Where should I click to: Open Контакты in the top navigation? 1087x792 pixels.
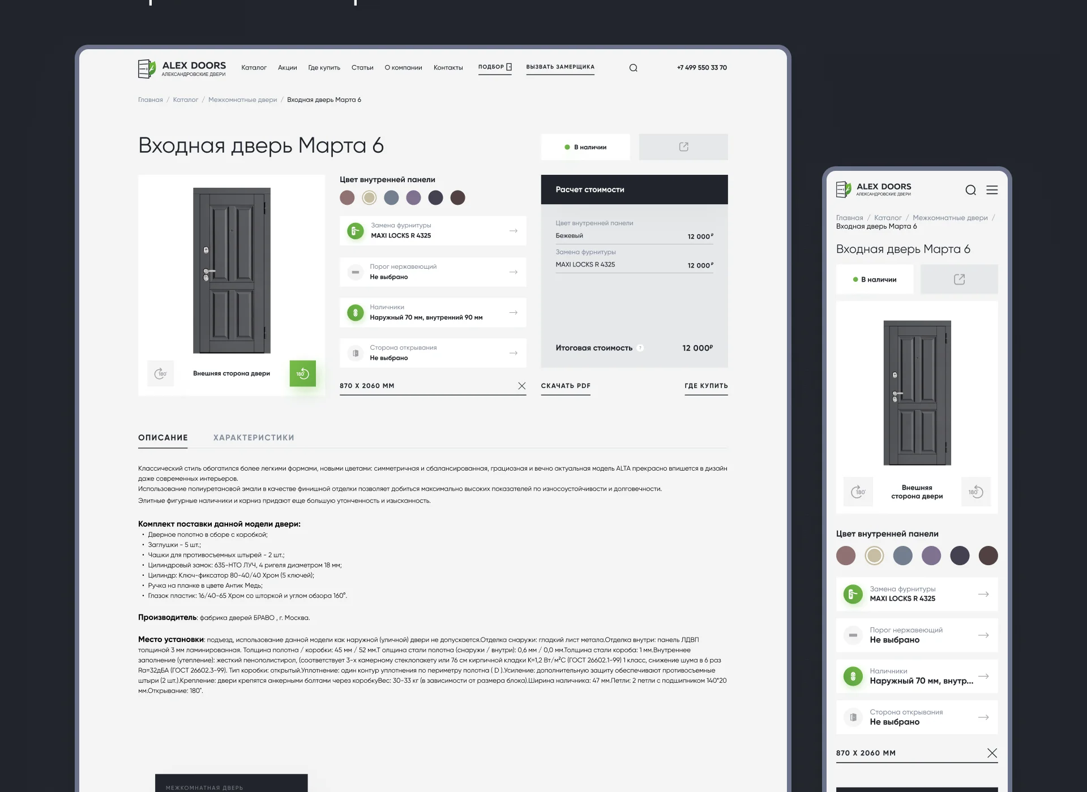(x=448, y=68)
